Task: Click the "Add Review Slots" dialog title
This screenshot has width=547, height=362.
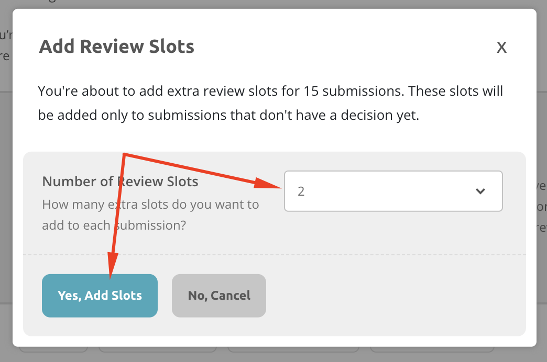Action: (117, 47)
